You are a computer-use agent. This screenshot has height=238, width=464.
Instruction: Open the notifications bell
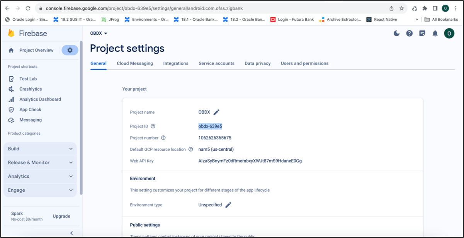click(435, 34)
